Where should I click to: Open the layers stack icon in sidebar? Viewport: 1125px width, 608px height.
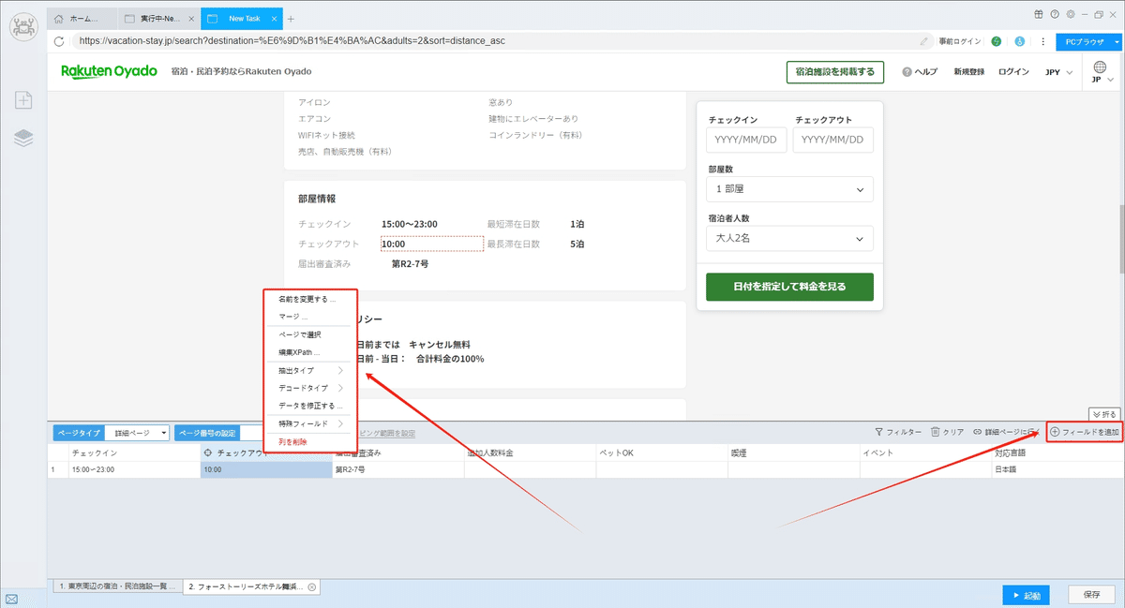pos(23,138)
